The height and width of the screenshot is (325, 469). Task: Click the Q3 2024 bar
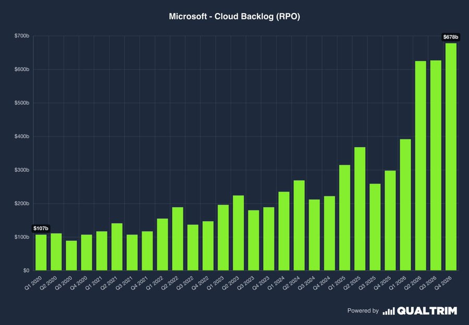[314, 235]
